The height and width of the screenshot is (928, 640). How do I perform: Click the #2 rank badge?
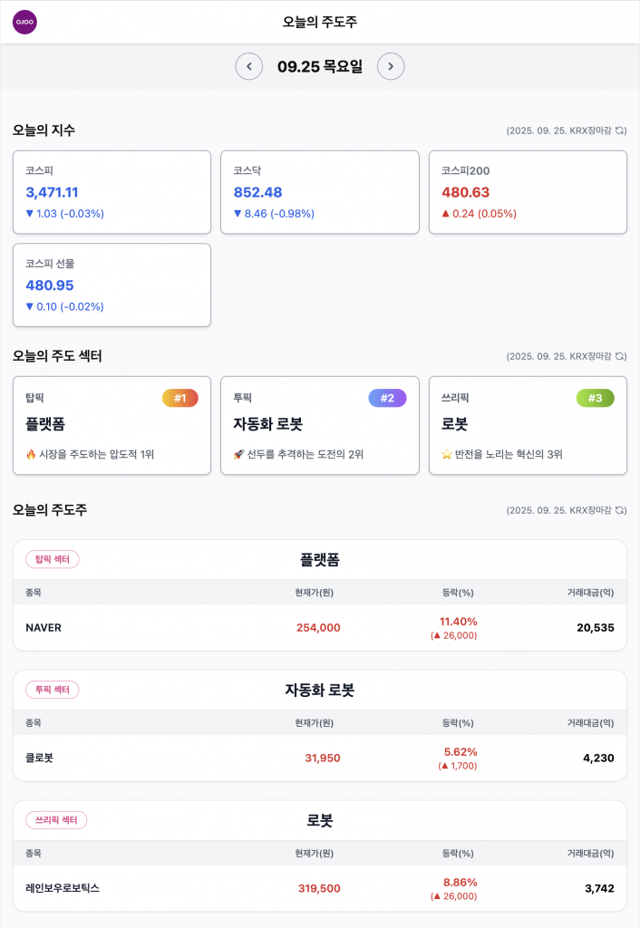pos(387,398)
